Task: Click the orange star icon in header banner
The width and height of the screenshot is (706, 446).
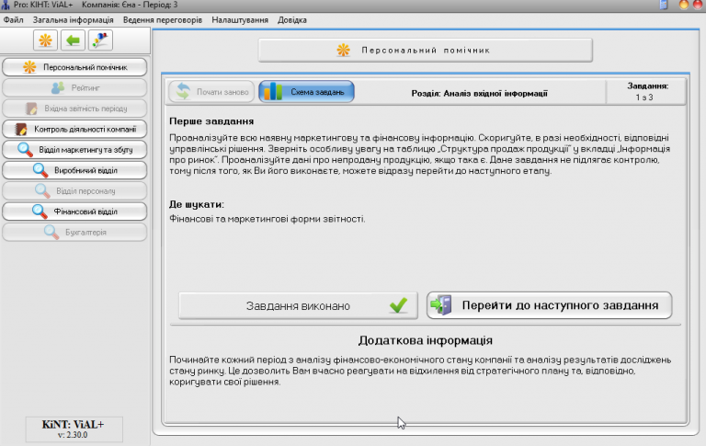Action: click(344, 50)
